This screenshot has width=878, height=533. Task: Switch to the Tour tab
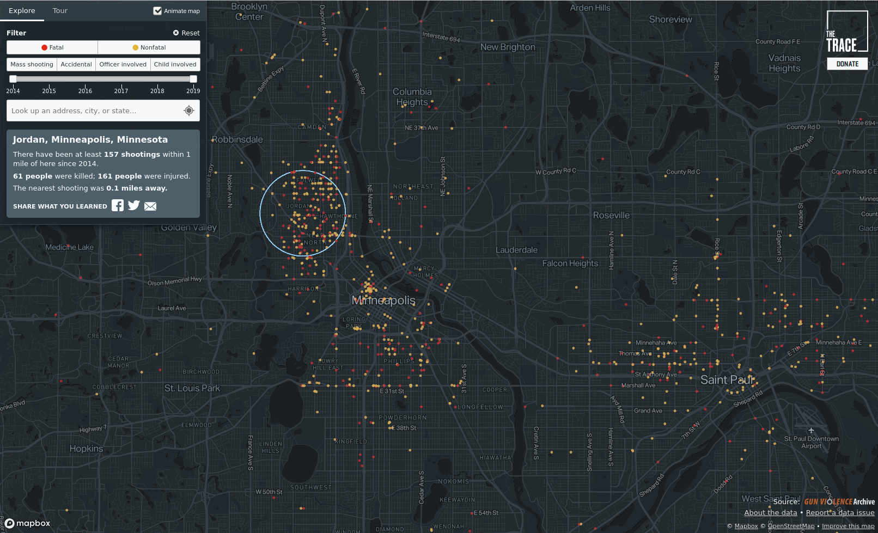pos(60,10)
